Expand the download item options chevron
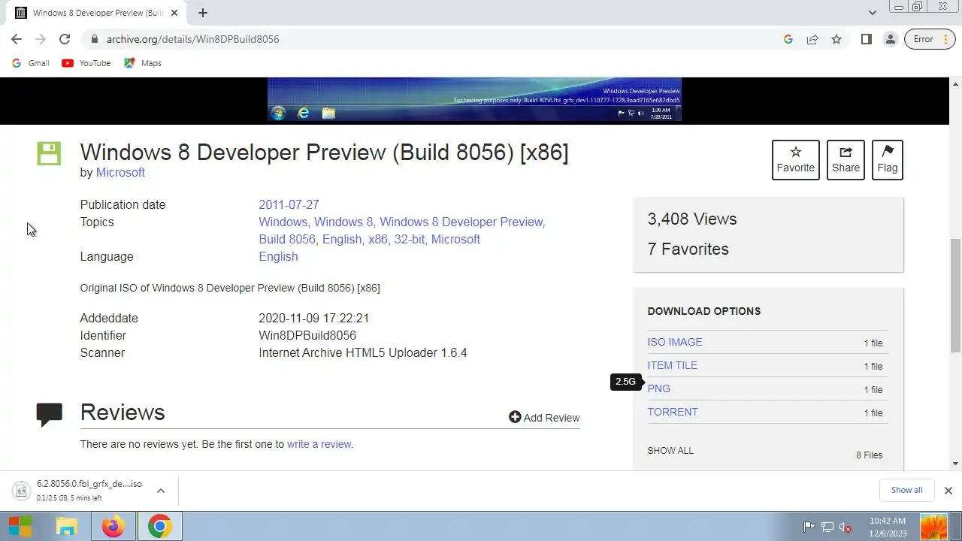 pyautogui.click(x=161, y=491)
